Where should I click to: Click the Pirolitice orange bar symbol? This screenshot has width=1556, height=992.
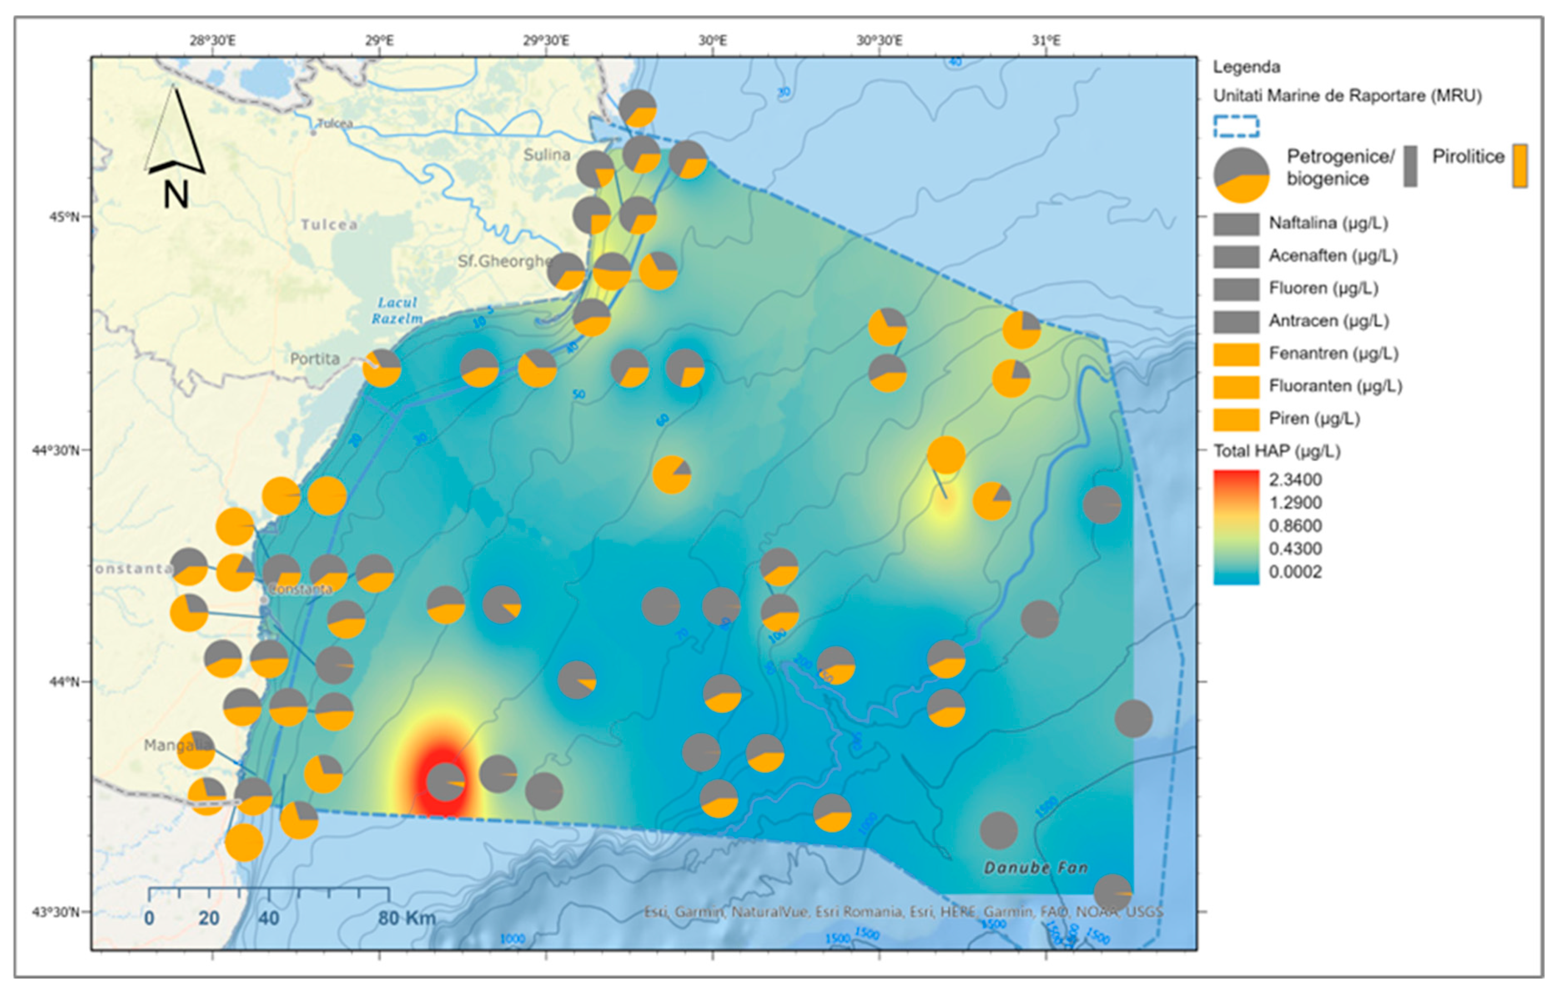pyautogui.click(x=1520, y=166)
